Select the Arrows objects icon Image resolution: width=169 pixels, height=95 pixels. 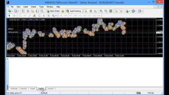click(53, 16)
